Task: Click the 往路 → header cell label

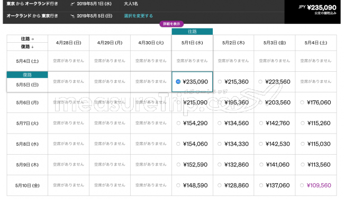Action: pyautogui.click(x=27, y=39)
